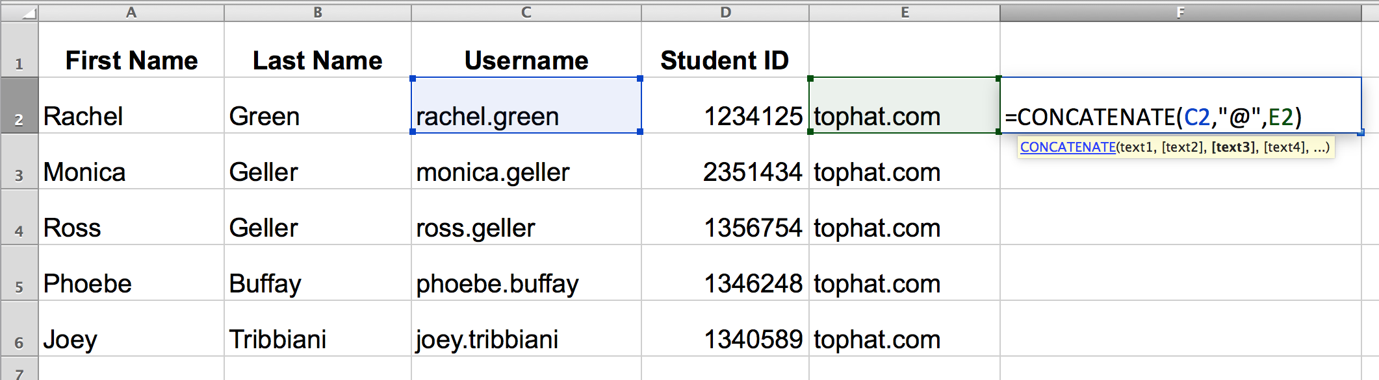The height and width of the screenshot is (380, 1379).
Task: Select column D header
Action: pyautogui.click(x=725, y=12)
